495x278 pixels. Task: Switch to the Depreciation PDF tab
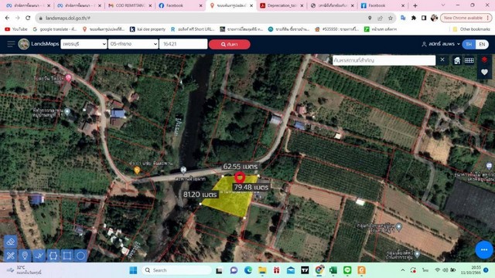coord(281,5)
